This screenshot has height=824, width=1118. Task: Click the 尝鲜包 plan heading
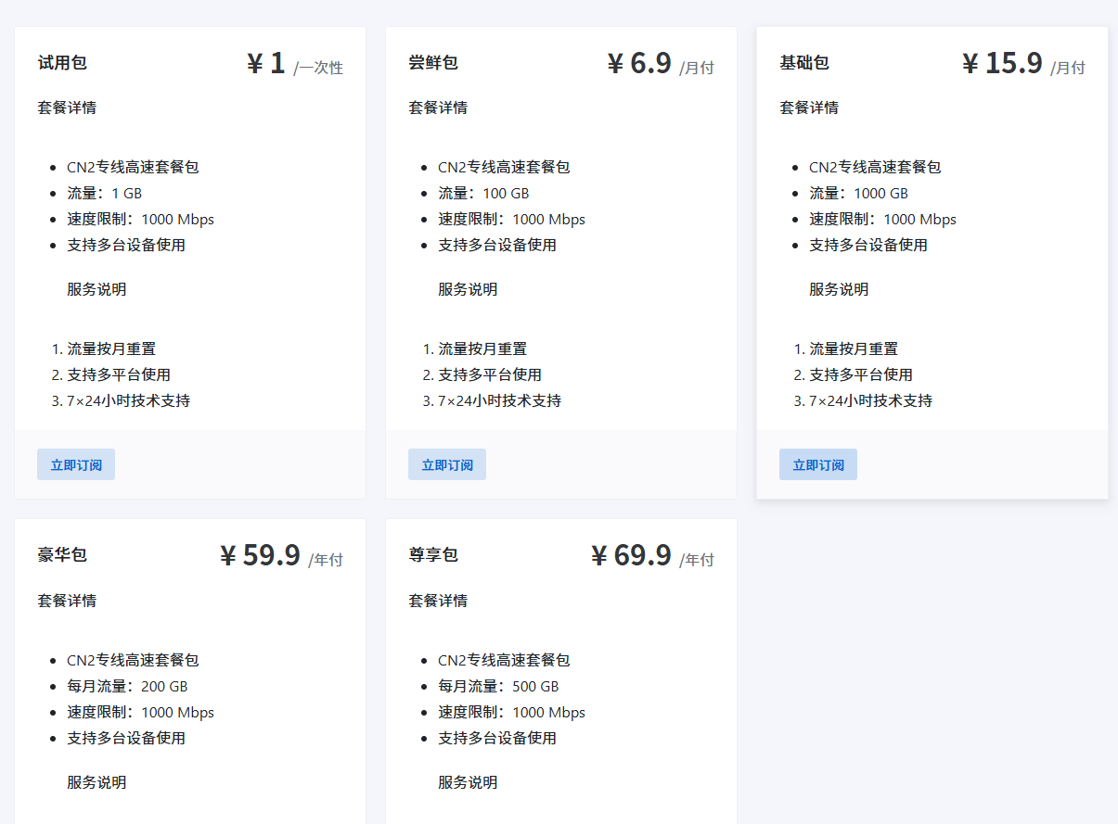click(x=433, y=63)
